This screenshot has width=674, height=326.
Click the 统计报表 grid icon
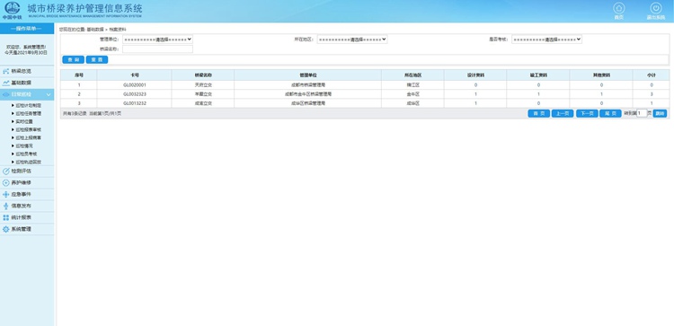coord(6,217)
